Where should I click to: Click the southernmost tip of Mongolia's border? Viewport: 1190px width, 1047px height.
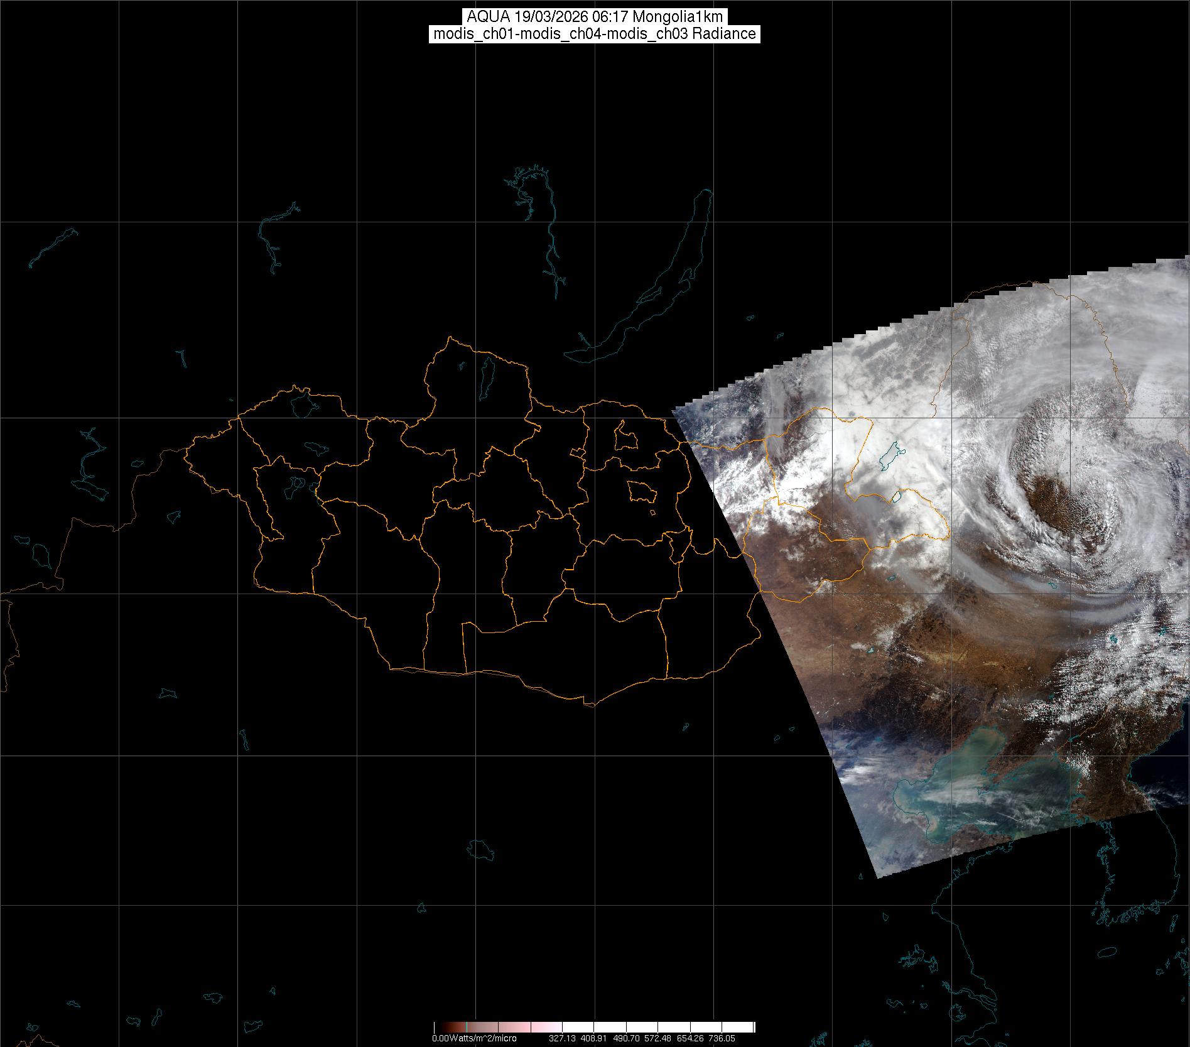point(589,705)
